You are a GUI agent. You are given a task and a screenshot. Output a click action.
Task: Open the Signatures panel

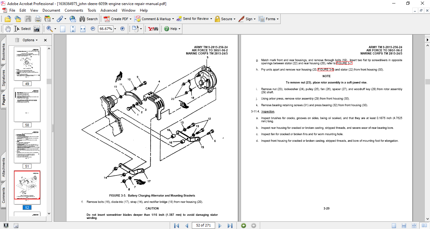click(3, 73)
